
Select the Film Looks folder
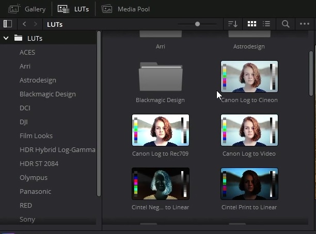point(36,136)
